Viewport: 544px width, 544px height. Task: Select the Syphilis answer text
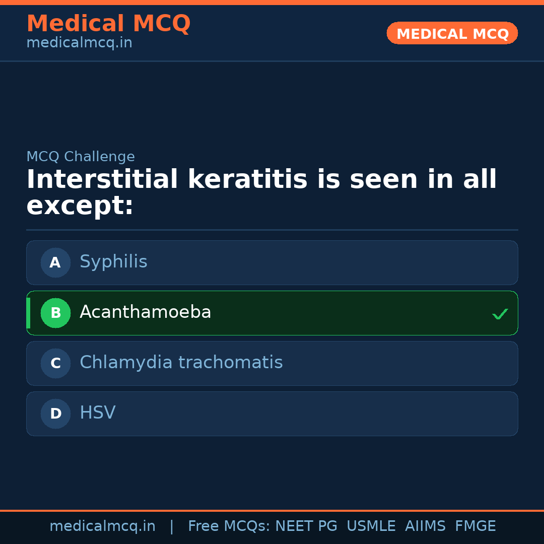coord(113,262)
